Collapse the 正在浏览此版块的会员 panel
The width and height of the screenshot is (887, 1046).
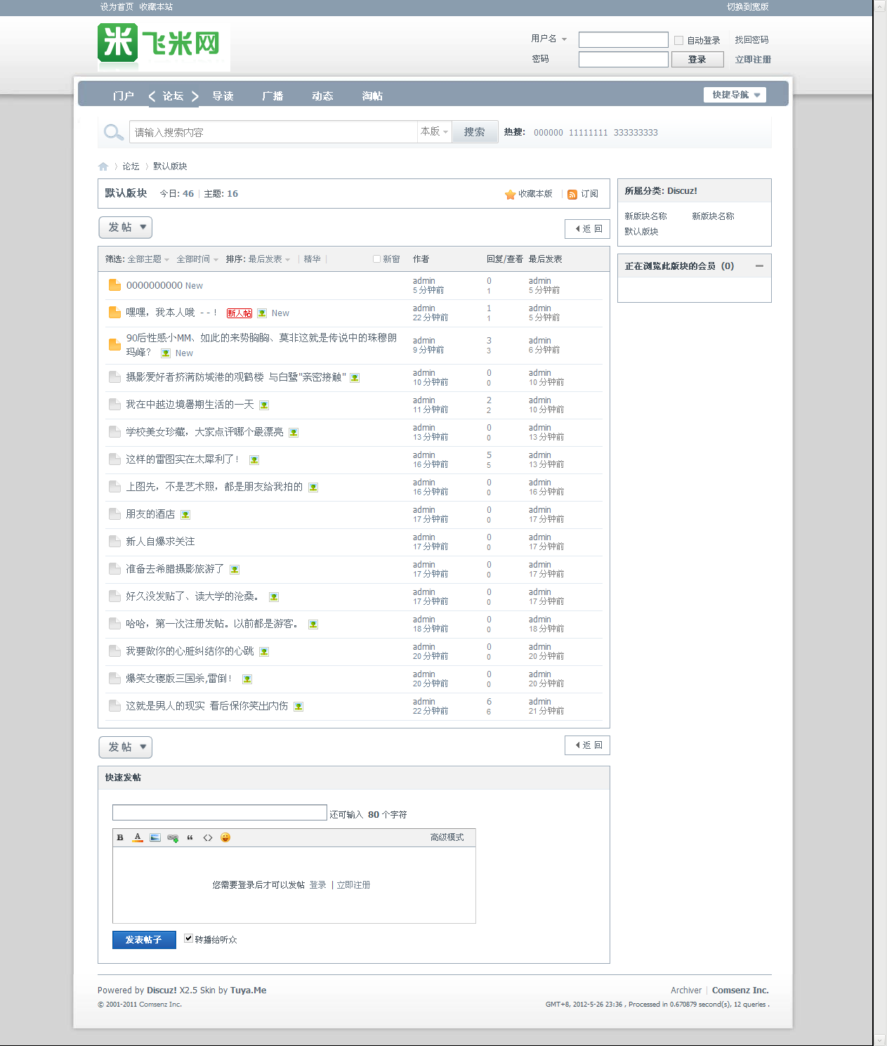759,266
